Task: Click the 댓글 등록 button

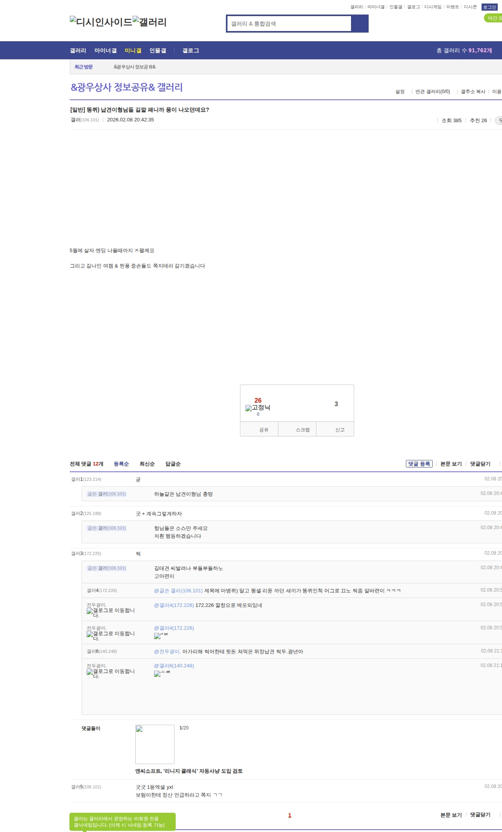Action: (419, 464)
